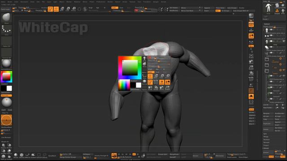Collapse the Subtool palette header

267,24
